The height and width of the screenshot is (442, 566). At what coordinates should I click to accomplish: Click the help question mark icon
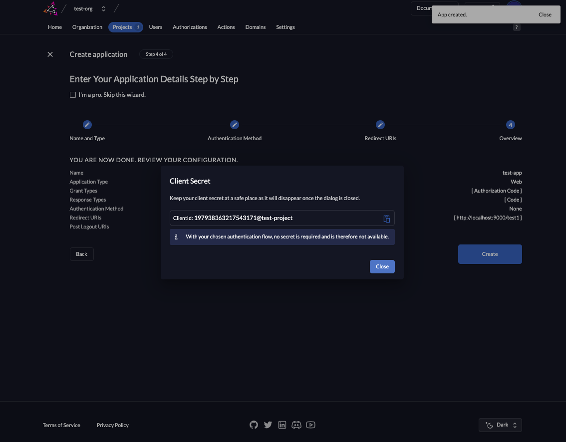[x=517, y=27]
